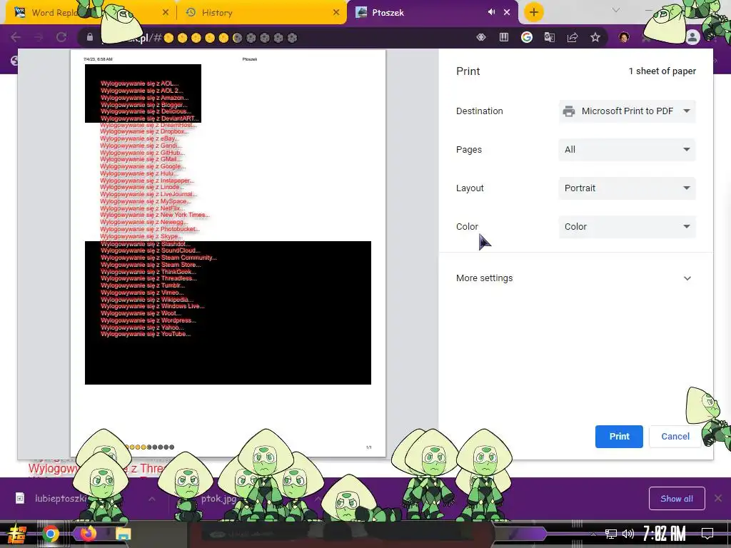Open the ptok.jpg download item
Viewport: 731px width, 548px height.
tap(219, 498)
